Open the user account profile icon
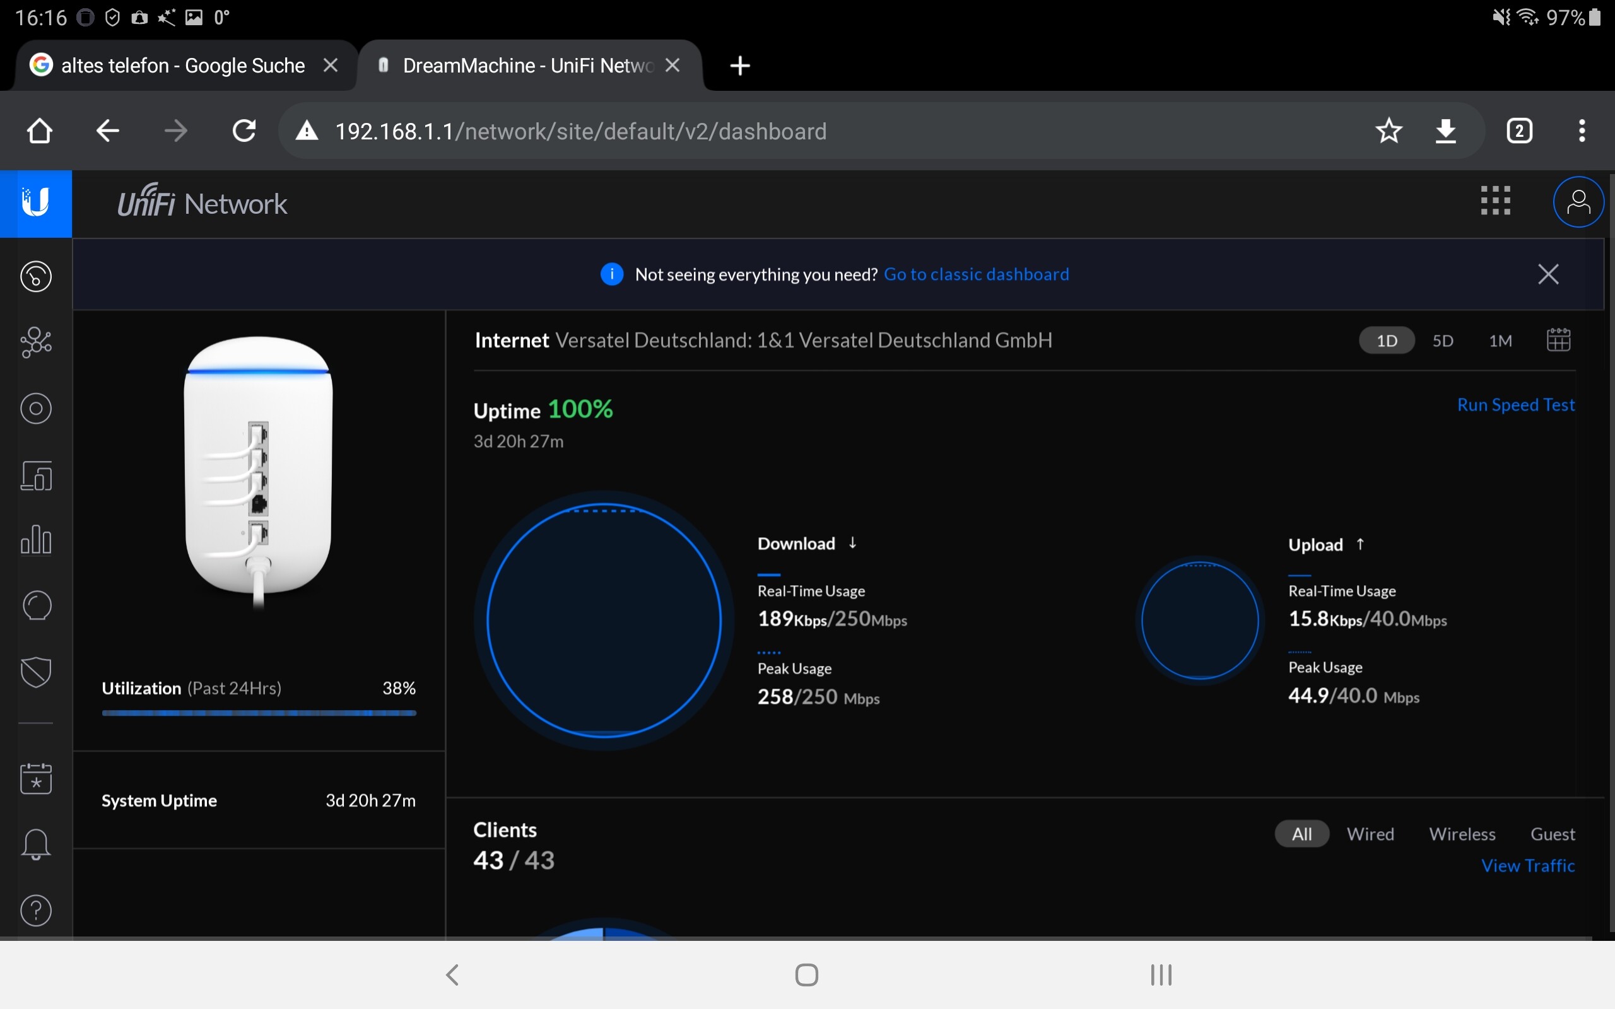Screen dimensions: 1615x1009 pos(1578,202)
